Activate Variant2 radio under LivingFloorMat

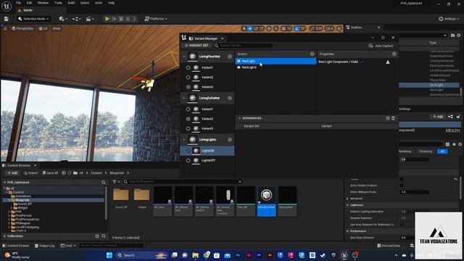coord(188,78)
